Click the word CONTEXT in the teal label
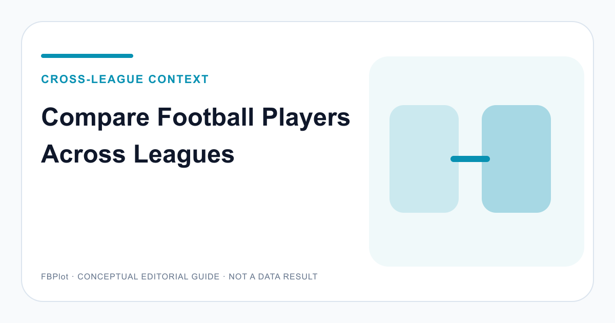Screen dimensions: 615x323 tap(179, 79)
